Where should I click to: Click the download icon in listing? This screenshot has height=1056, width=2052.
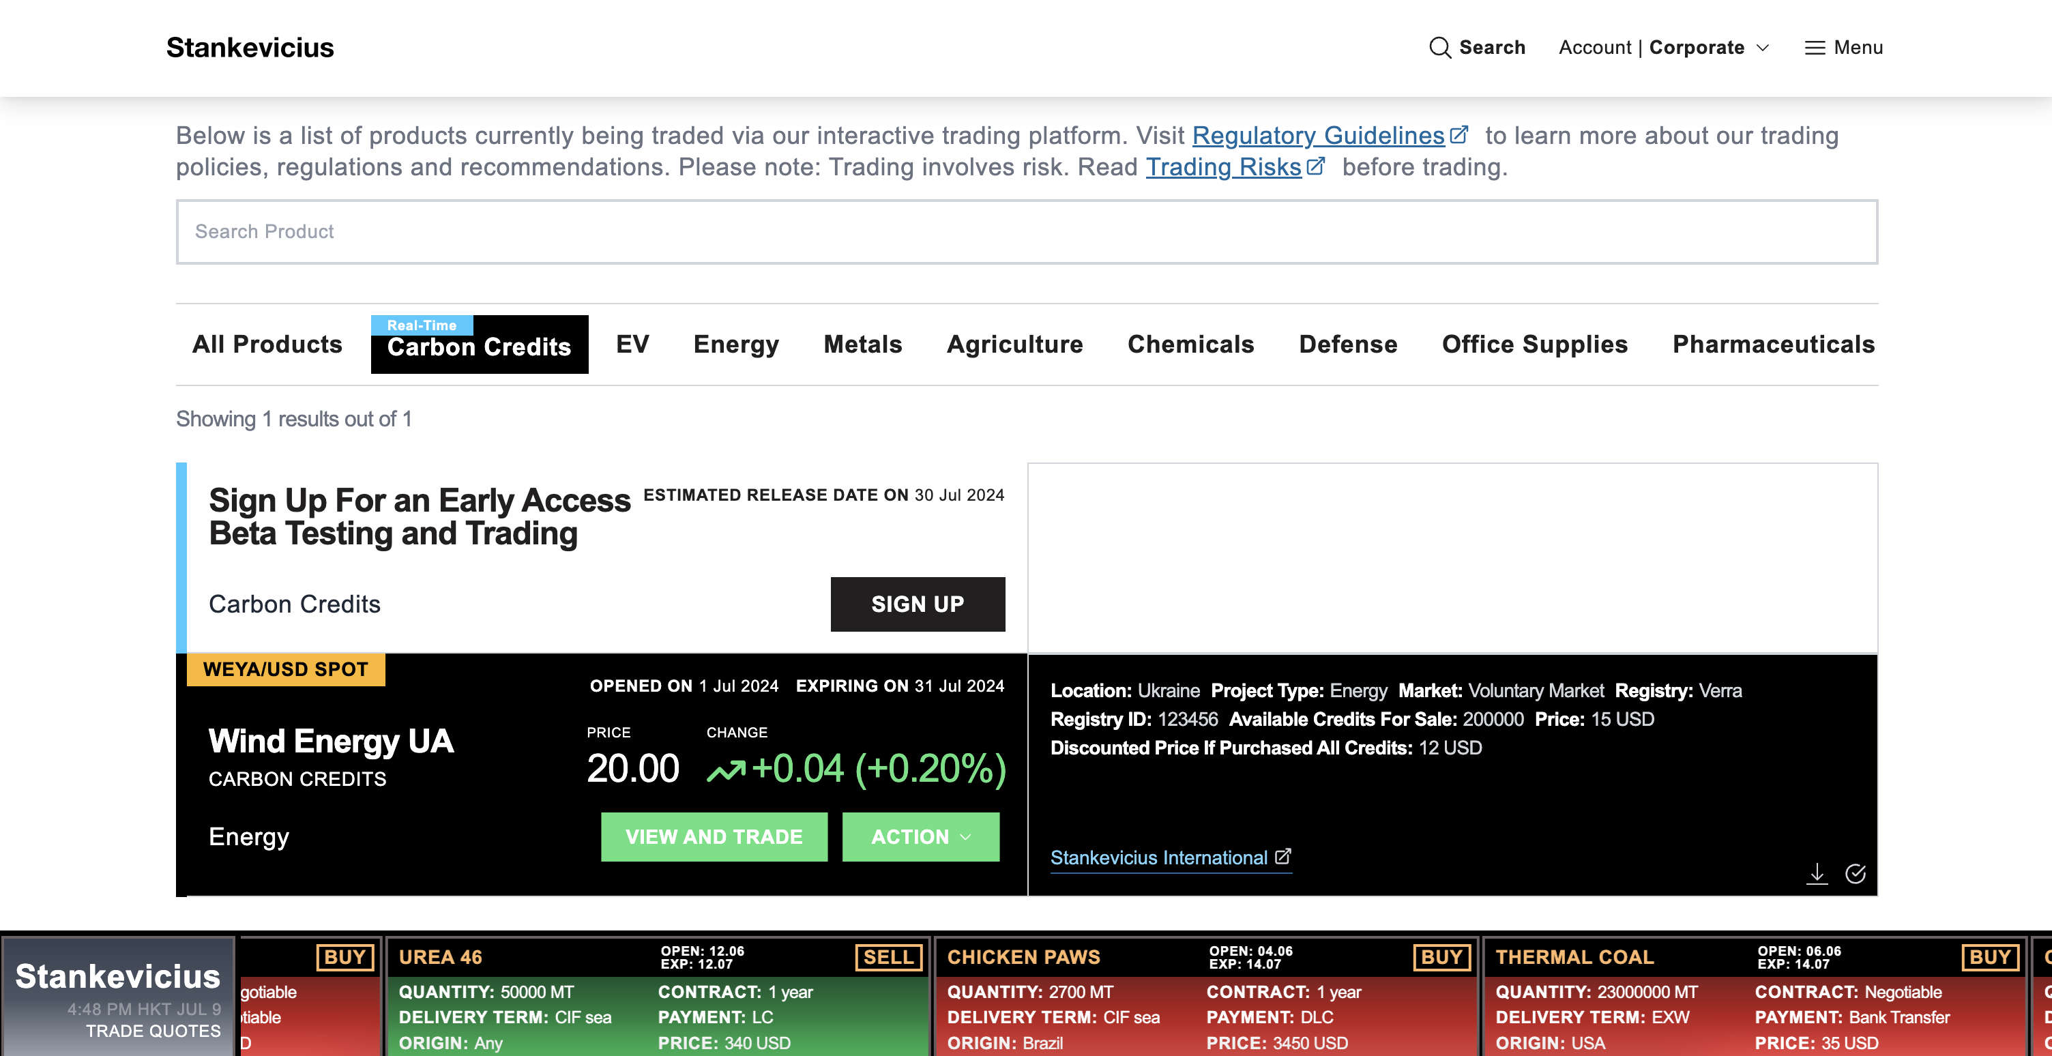[x=1816, y=874]
